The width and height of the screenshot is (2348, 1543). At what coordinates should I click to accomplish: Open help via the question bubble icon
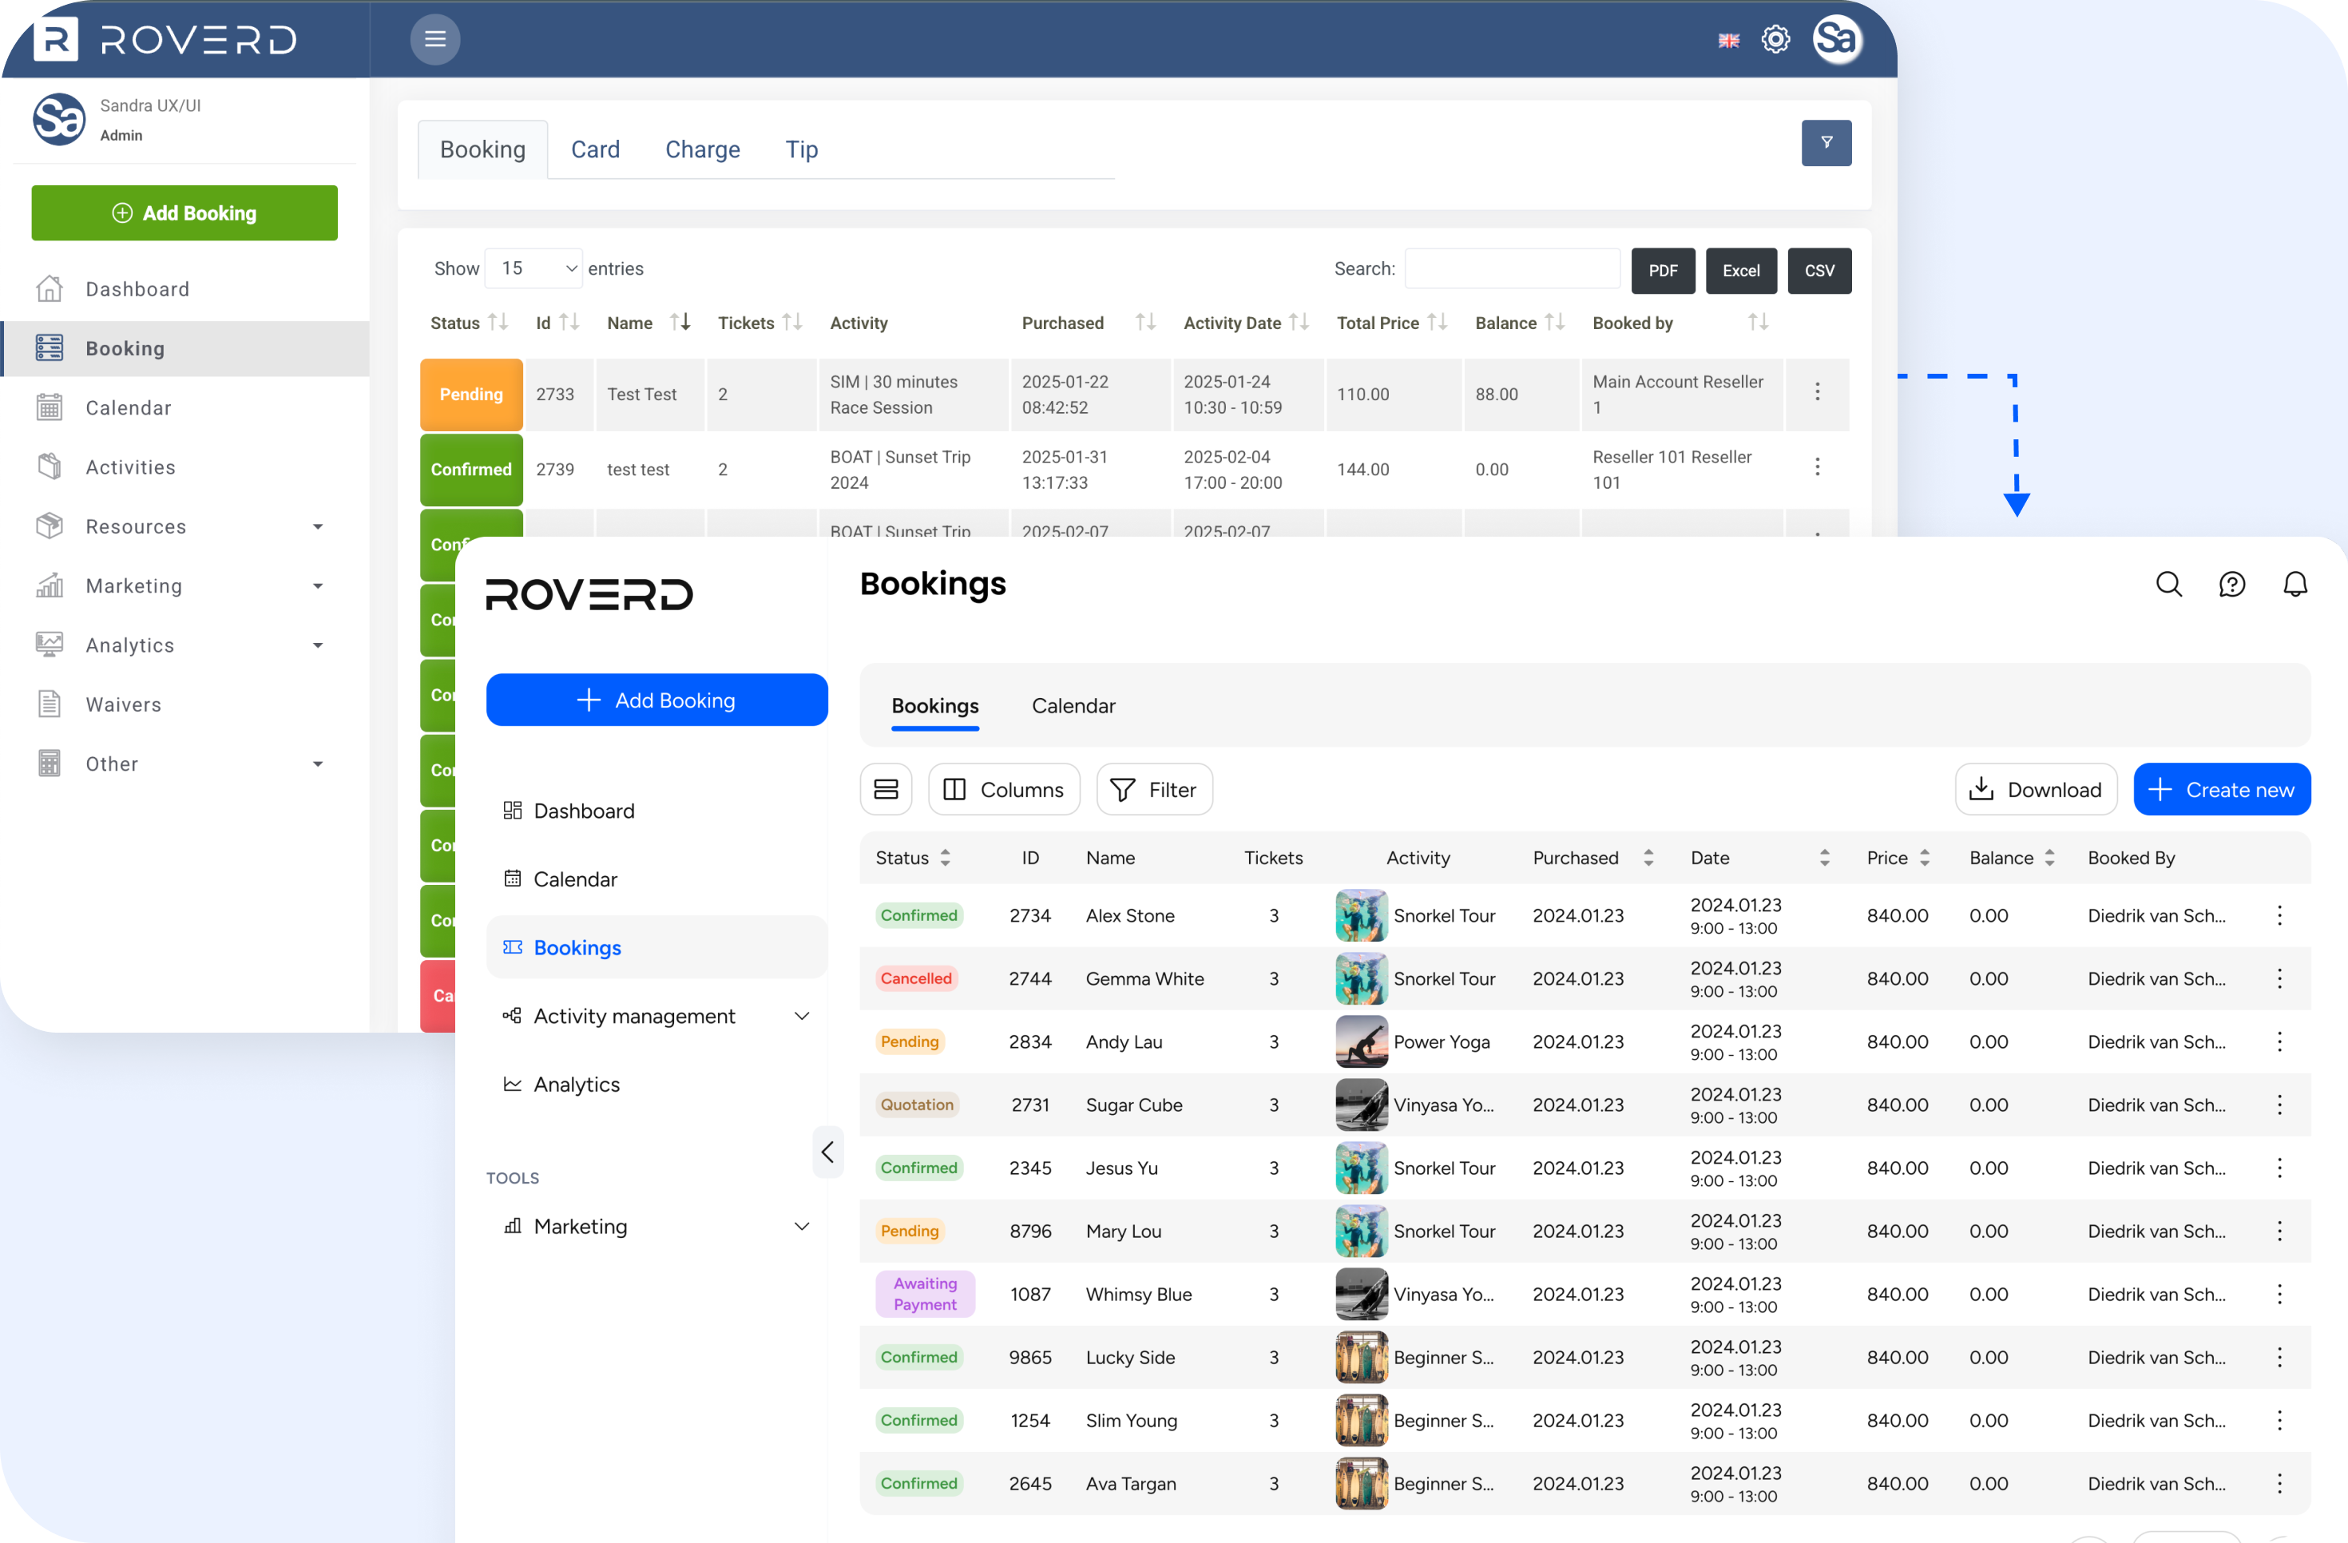coord(2231,584)
